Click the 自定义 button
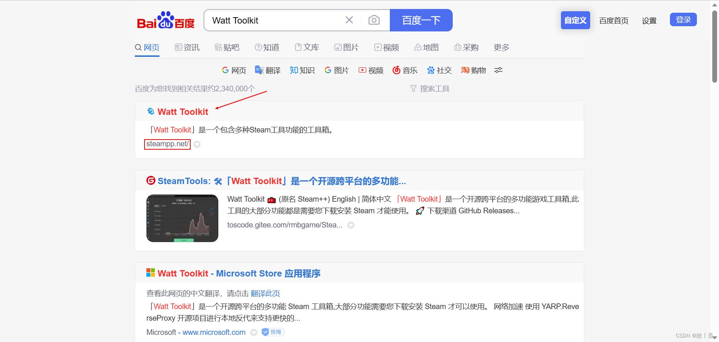This screenshot has width=719, height=342. [x=575, y=20]
